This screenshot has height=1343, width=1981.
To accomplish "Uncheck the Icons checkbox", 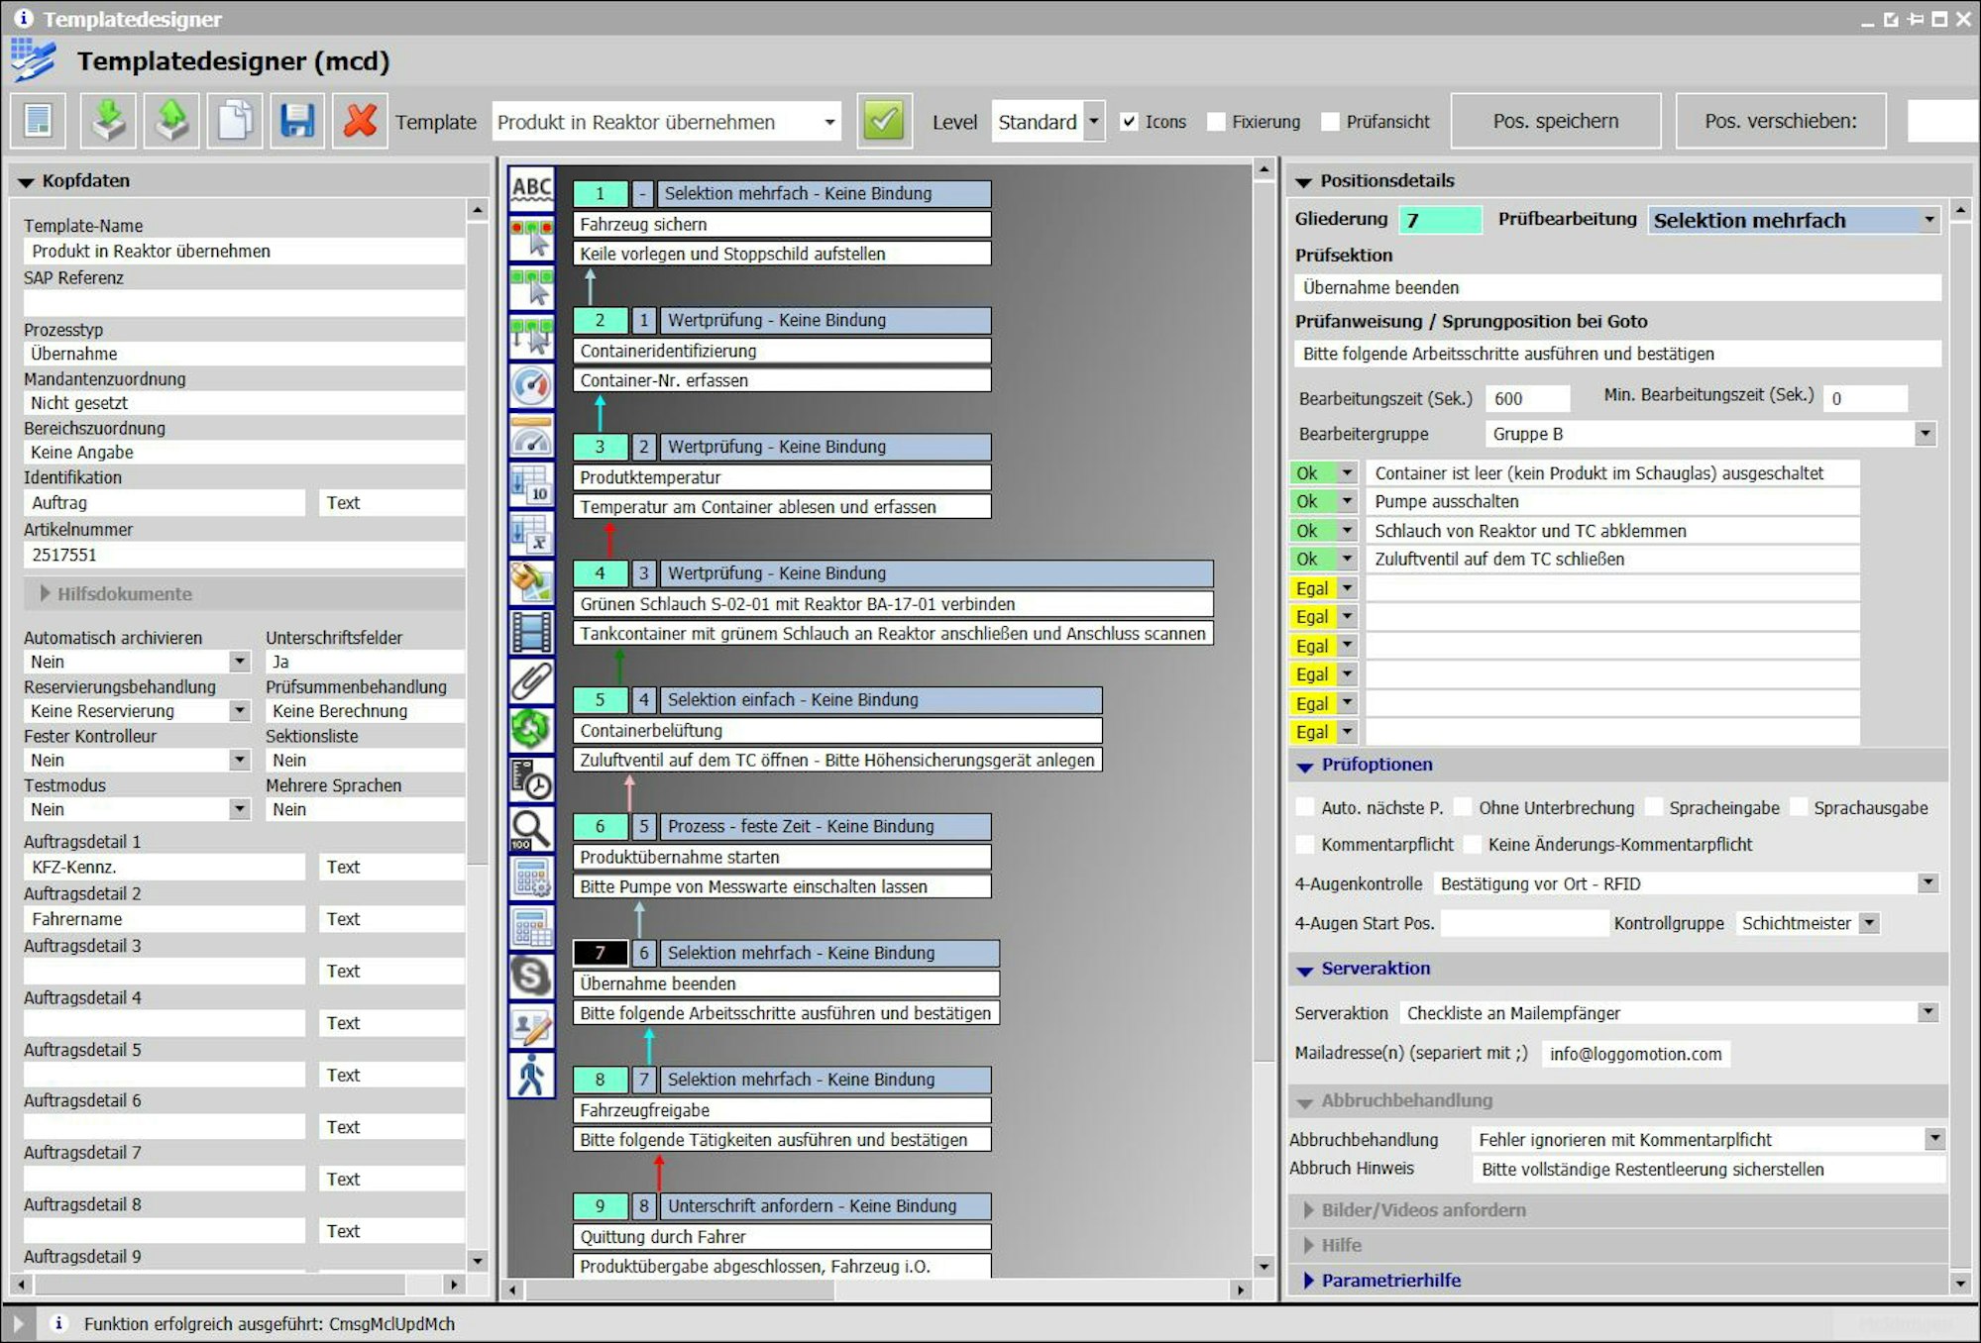I will (1129, 122).
